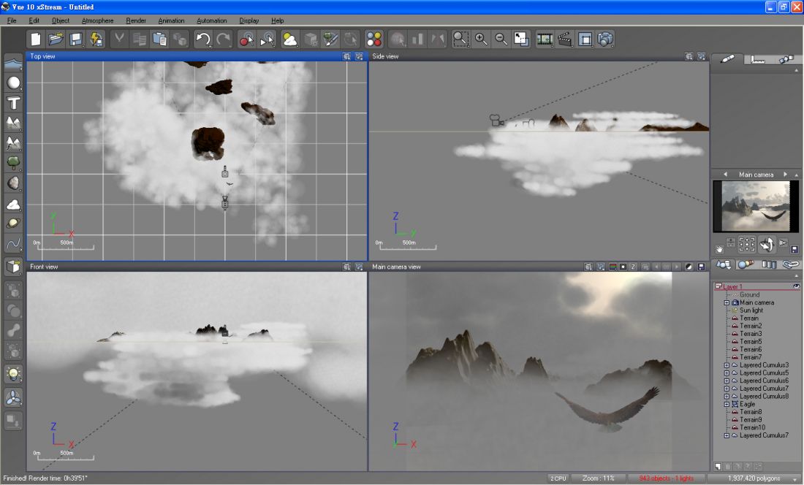Maximize the Side view viewport

701,56
